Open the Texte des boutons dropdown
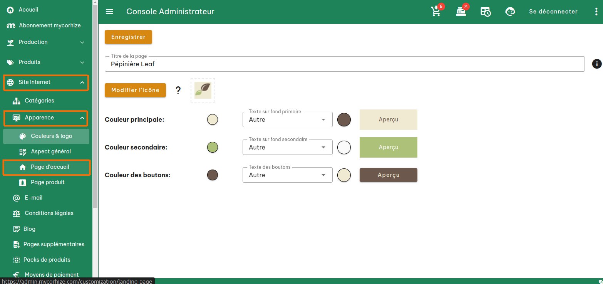603x284 pixels. 287,175
